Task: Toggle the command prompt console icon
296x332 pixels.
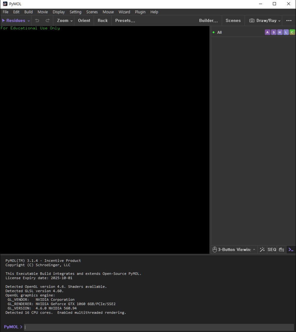Action: tap(291, 249)
